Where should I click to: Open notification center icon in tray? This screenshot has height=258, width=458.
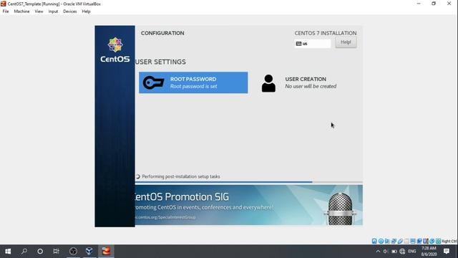(x=447, y=252)
